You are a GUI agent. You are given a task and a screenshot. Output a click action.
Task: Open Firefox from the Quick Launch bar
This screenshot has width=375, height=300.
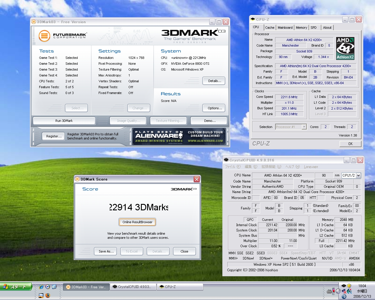click(x=47, y=295)
